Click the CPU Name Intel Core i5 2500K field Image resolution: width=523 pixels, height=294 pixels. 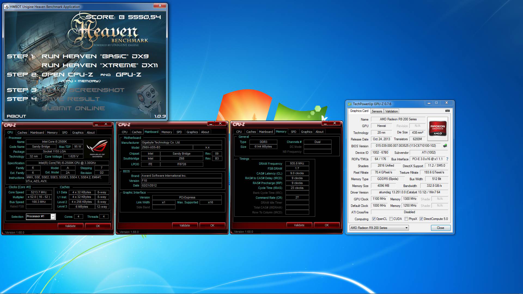(x=54, y=142)
